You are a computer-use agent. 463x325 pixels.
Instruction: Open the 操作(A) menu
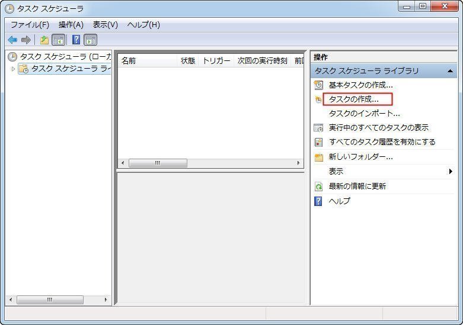[x=71, y=25]
